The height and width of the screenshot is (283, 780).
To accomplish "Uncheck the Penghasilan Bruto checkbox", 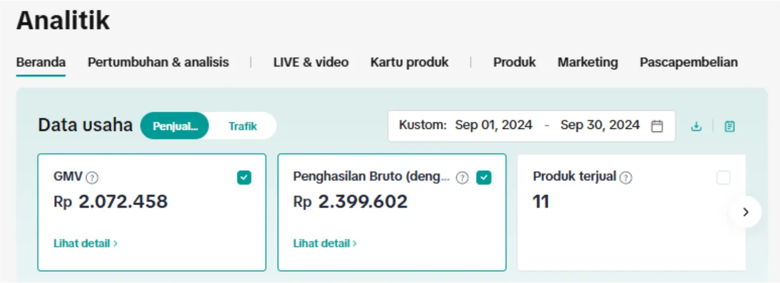I will 484,178.
